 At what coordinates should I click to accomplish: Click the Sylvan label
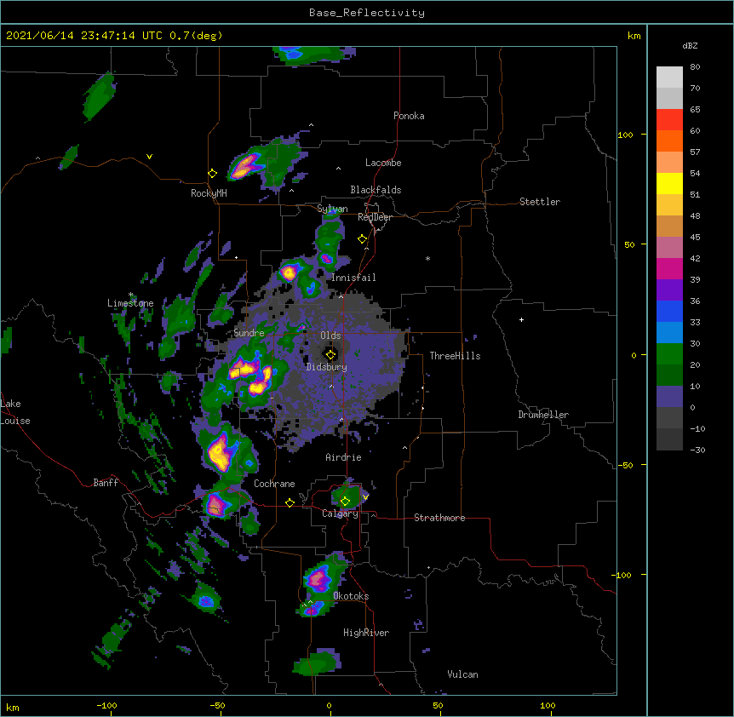tap(332, 209)
